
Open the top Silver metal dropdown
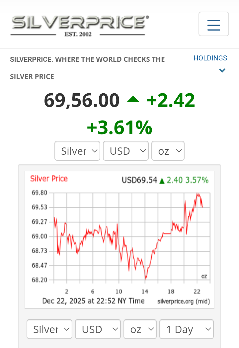[77, 151]
